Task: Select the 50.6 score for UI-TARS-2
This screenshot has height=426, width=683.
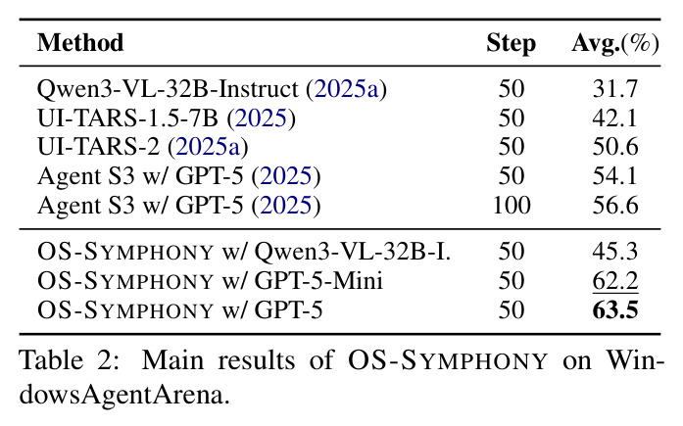Action: pyautogui.click(x=615, y=147)
